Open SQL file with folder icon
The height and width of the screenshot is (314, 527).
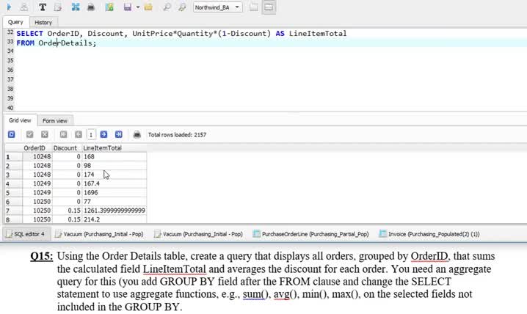(x=148, y=7)
